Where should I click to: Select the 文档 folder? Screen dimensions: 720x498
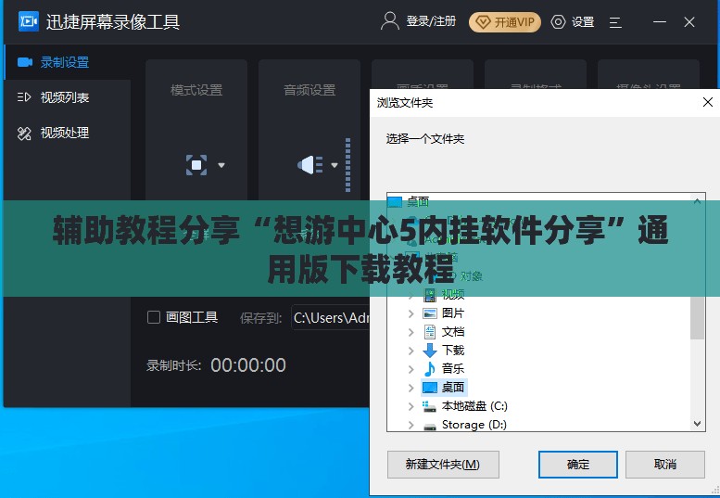point(453,332)
